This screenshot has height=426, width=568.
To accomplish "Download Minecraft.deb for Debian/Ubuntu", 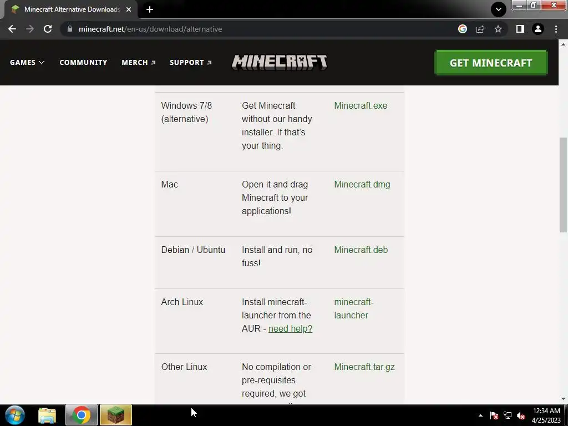I will (x=361, y=250).
